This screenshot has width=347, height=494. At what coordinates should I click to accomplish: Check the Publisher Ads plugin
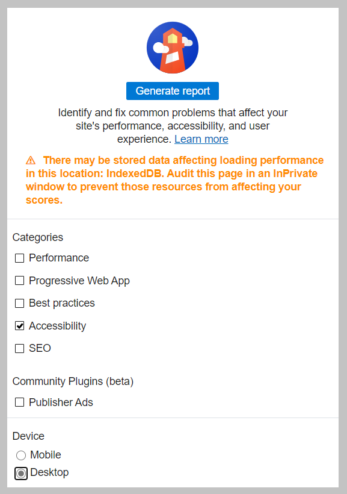click(x=19, y=402)
